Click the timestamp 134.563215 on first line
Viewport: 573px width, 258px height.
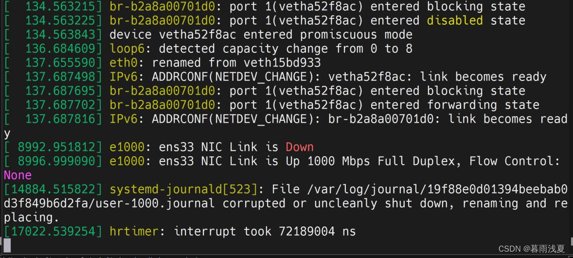click(60, 7)
